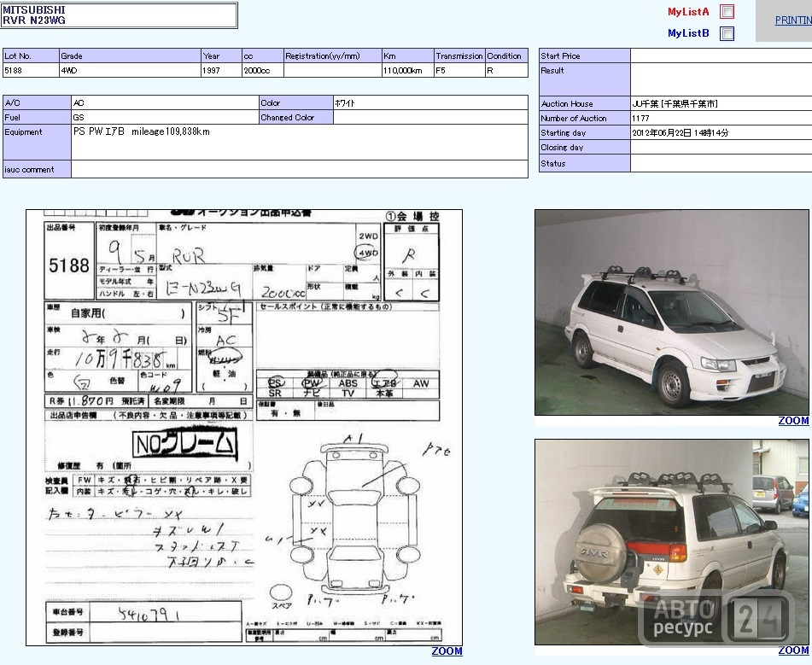Click the Result label cell
This screenshot has height=665, width=812.
point(585,79)
